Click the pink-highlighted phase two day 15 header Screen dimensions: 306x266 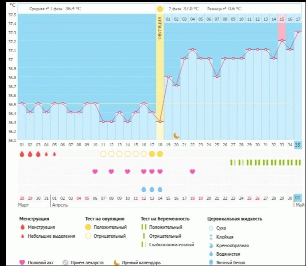coord(282,19)
